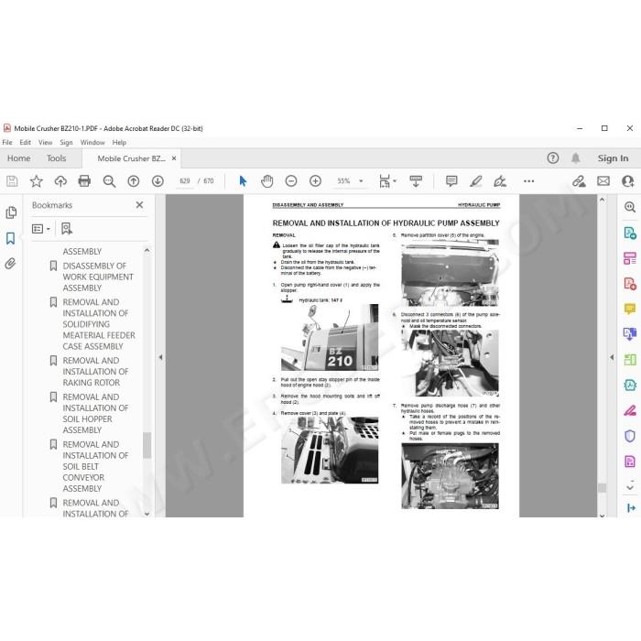Viewport: 641px width, 641px height.
Task: Print the document with printer icon
Action: click(84, 180)
